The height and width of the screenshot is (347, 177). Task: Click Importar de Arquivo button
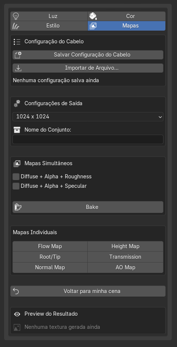tap(88, 68)
